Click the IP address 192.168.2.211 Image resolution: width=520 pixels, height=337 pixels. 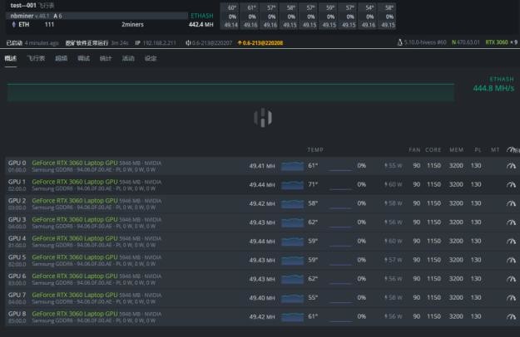pos(160,42)
